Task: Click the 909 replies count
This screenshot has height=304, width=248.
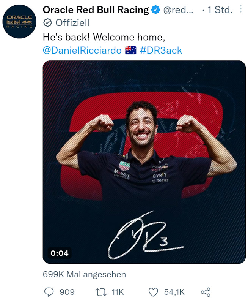Action: (67, 292)
